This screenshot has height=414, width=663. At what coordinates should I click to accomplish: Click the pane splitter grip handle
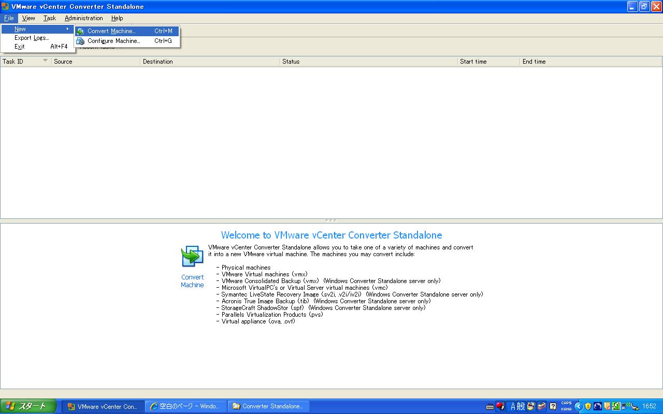click(331, 220)
